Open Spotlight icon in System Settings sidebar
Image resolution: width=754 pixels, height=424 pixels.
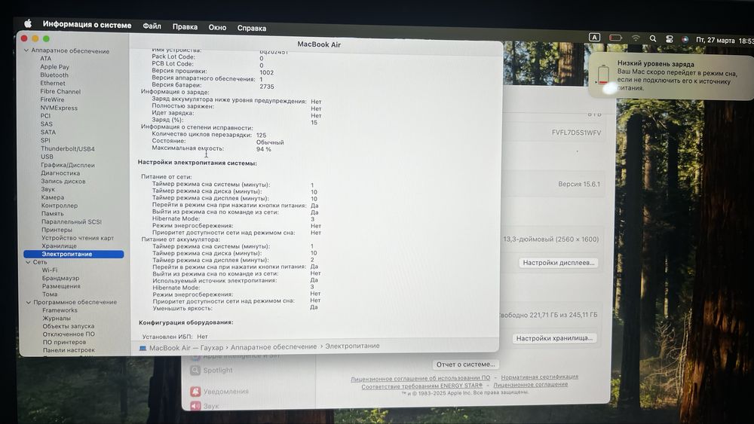pos(195,371)
